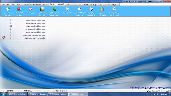The width and height of the screenshot is (171, 96).
Task: Close the overdue summary panel with red X
Action: tap(4, 37)
